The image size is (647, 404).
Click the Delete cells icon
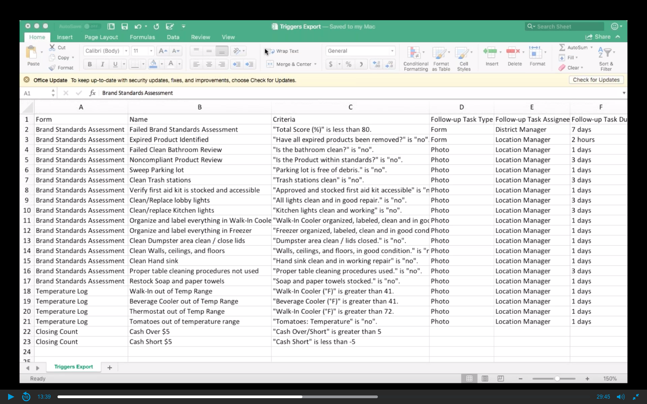[x=513, y=53]
